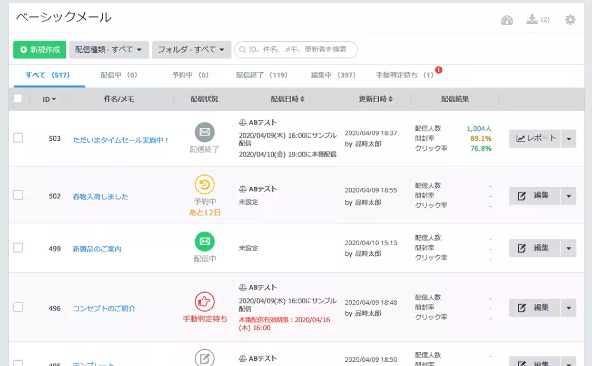Expand arrow next to レポート button
Viewport: 592px width, 366px height.
coord(569,139)
